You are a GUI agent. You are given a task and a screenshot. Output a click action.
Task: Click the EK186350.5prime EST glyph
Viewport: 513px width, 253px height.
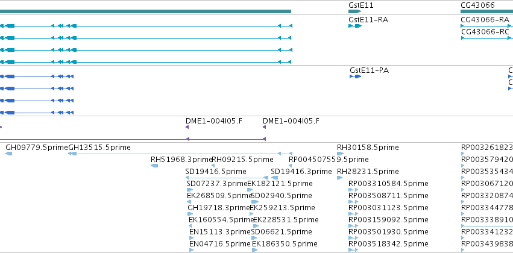tap(254, 250)
